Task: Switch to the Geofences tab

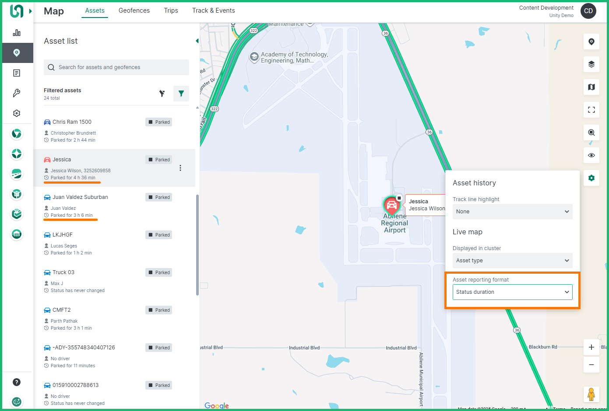Action: click(134, 10)
